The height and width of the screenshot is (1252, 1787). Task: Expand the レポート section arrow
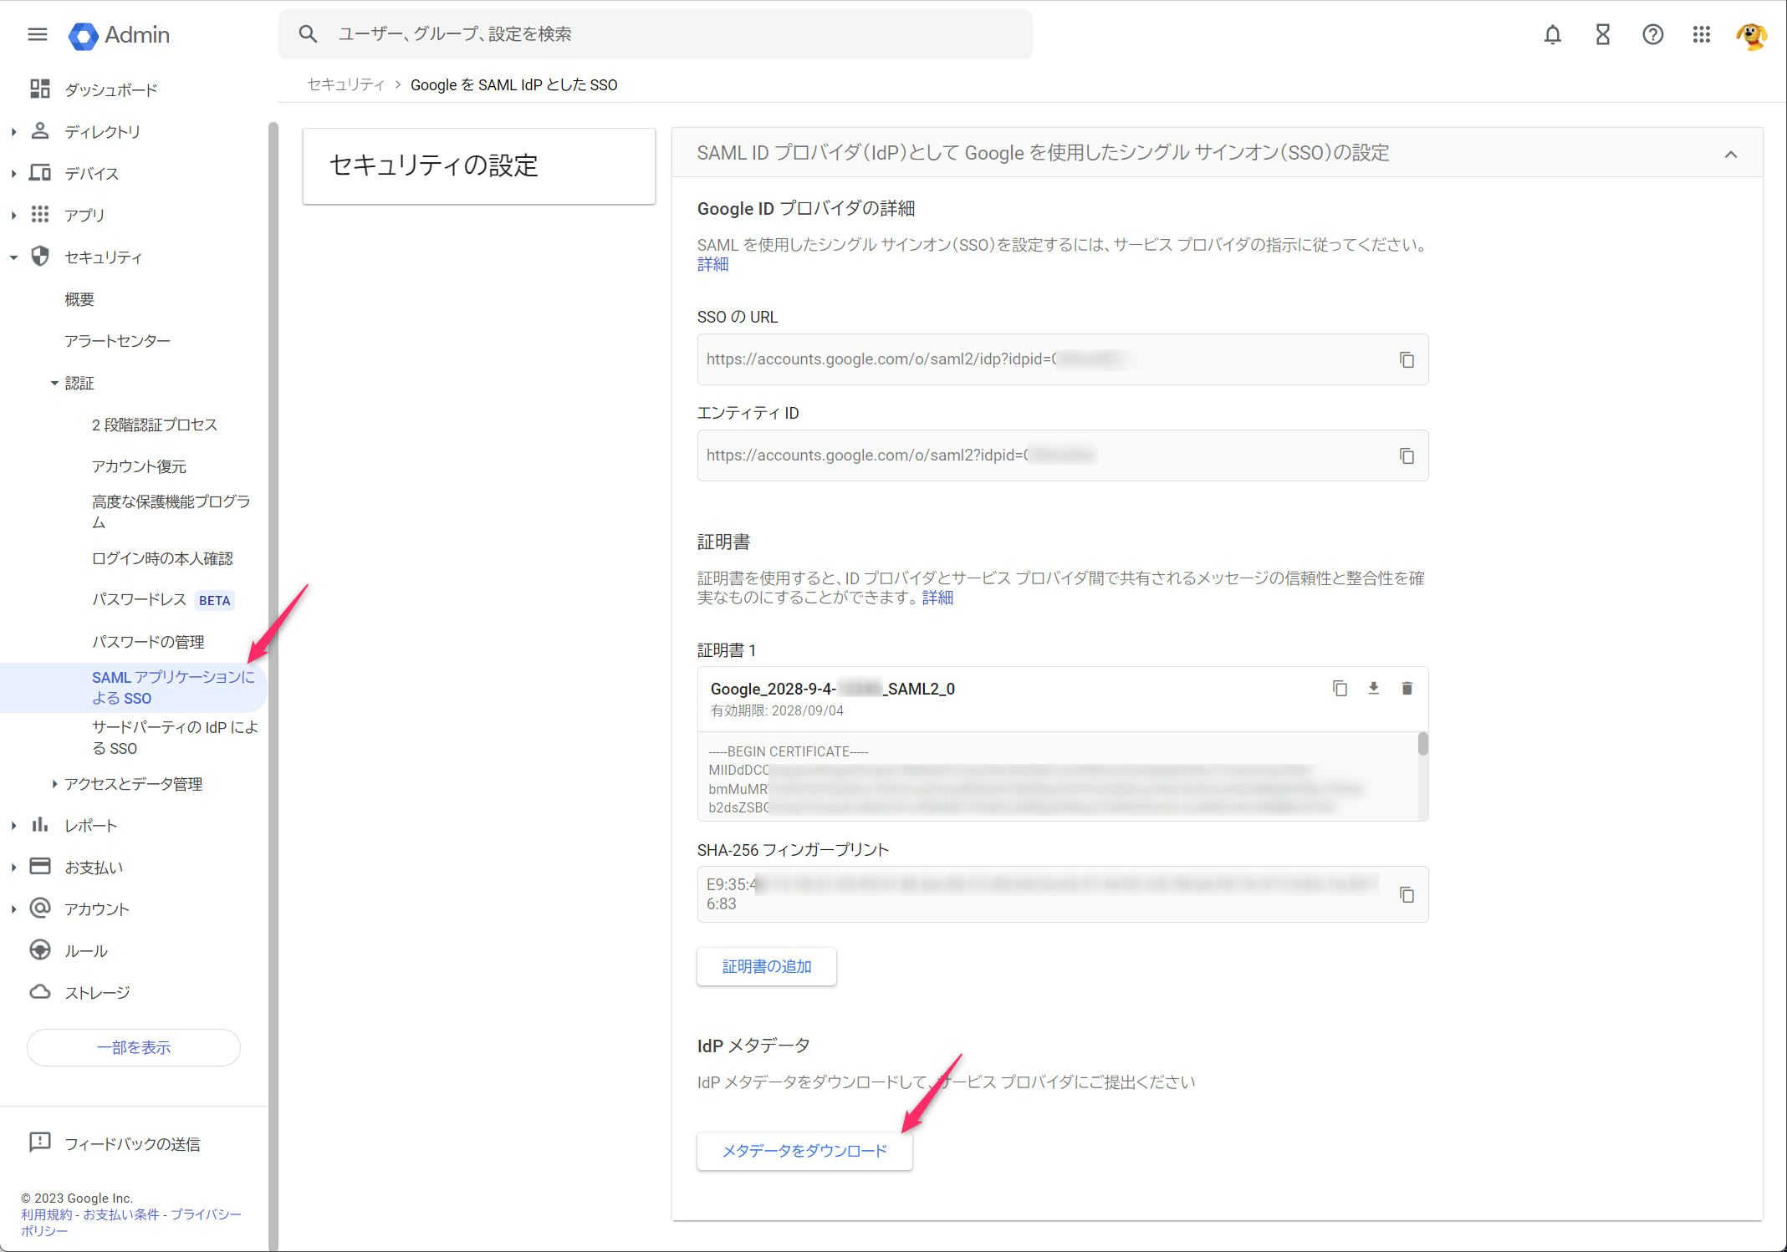(x=13, y=826)
